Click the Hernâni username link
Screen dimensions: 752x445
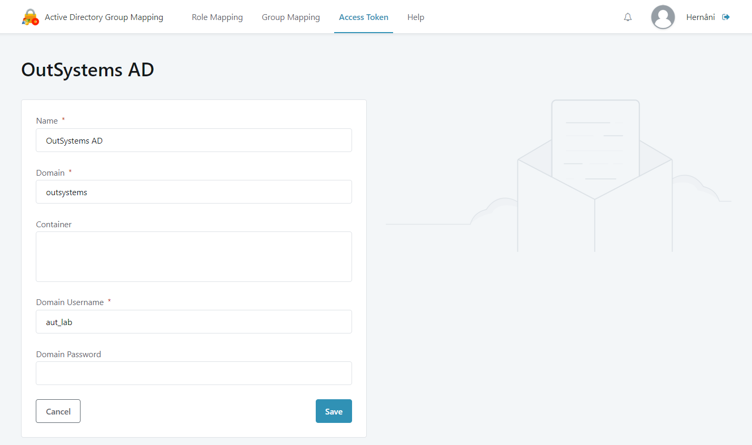[x=700, y=17]
